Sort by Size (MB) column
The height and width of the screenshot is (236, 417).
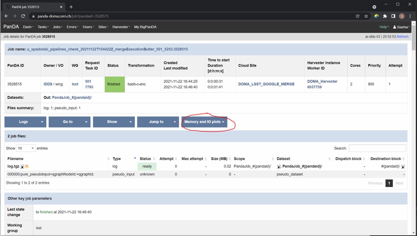[219, 159]
